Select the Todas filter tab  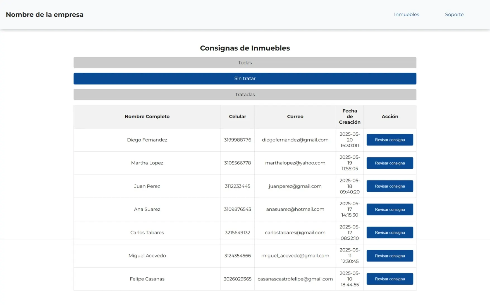click(x=245, y=63)
